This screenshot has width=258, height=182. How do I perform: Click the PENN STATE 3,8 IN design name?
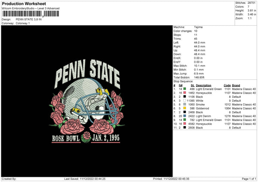(29, 19)
